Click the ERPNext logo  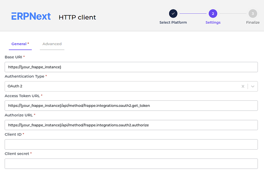(x=31, y=16)
